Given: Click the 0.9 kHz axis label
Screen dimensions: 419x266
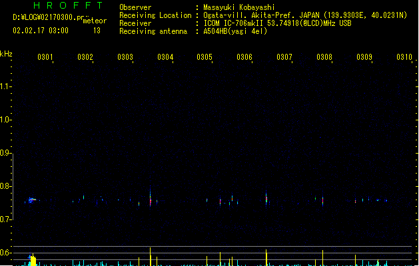Looking at the screenshot, I should click(5, 153).
